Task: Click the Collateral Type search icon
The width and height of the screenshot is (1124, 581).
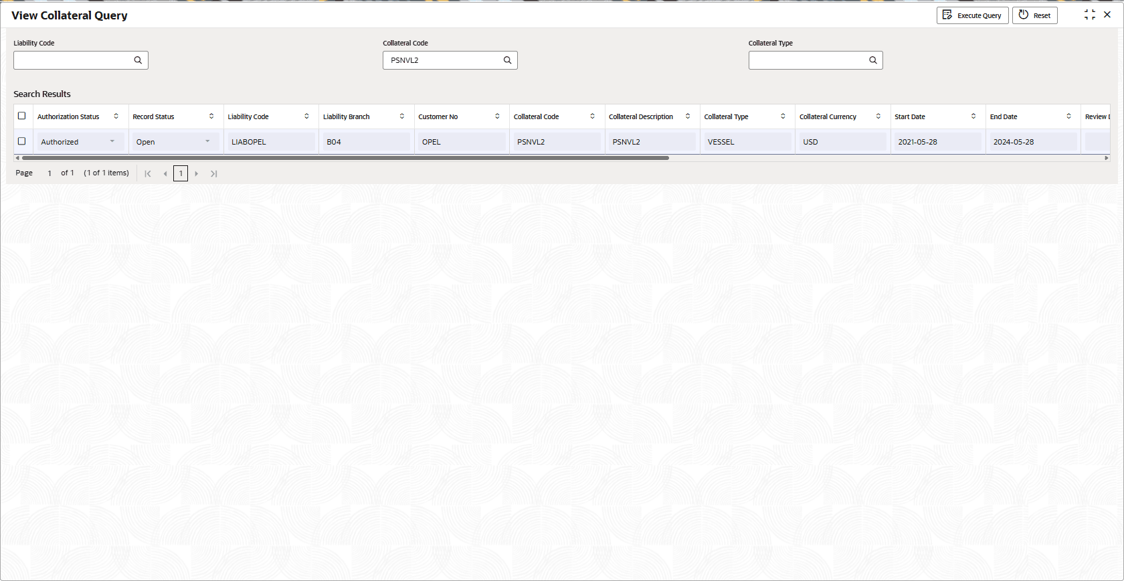Action: coord(872,60)
